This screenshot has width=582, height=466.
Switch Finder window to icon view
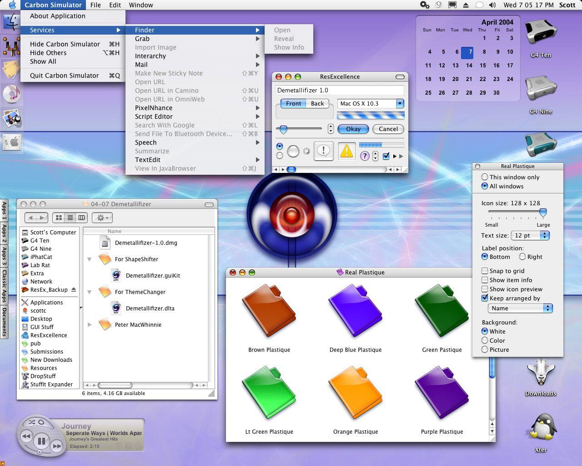59,218
